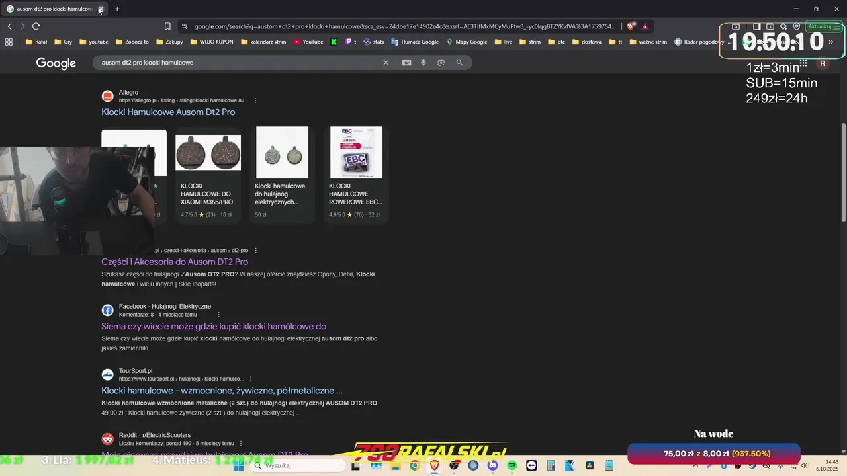This screenshot has width=847, height=476.
Task: Expand hidden bookmarks with the double chevron
Action: pyautogui.click(x=831, y=42)
